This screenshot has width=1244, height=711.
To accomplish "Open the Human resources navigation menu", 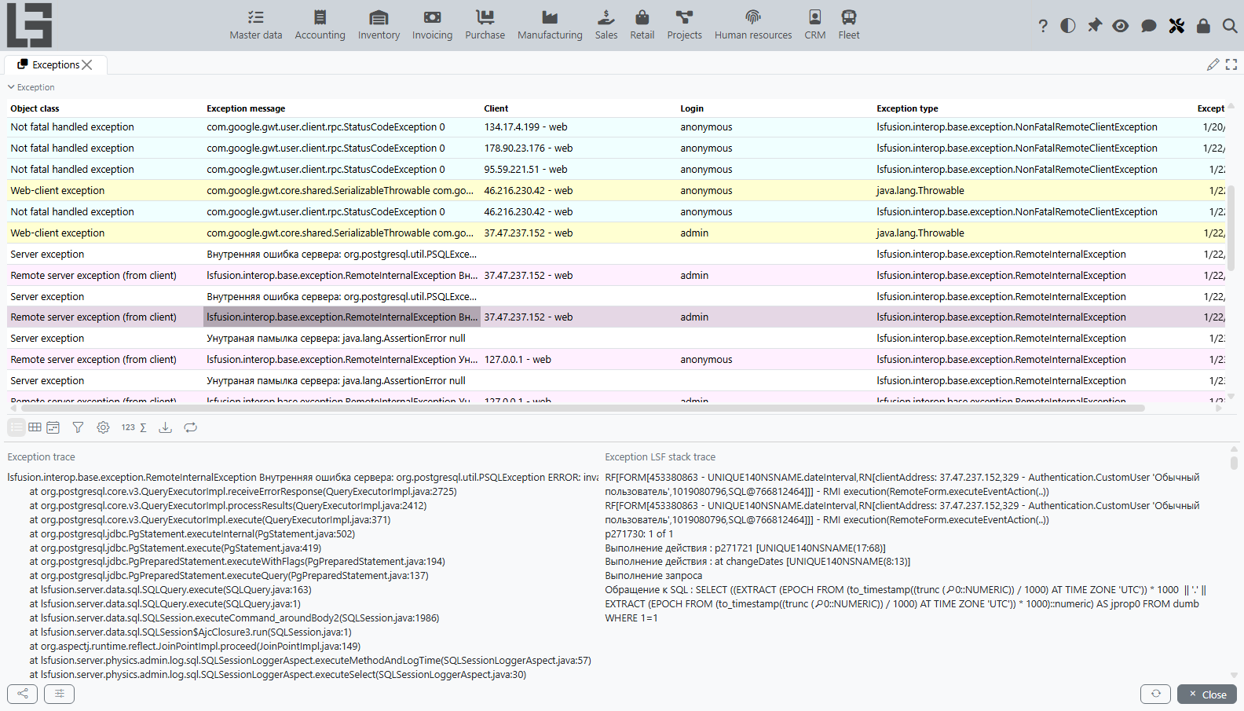I will click(753, 25).
